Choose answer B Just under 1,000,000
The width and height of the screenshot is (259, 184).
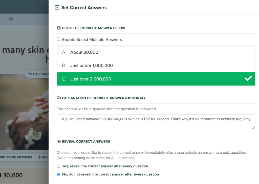click(156, 66)
